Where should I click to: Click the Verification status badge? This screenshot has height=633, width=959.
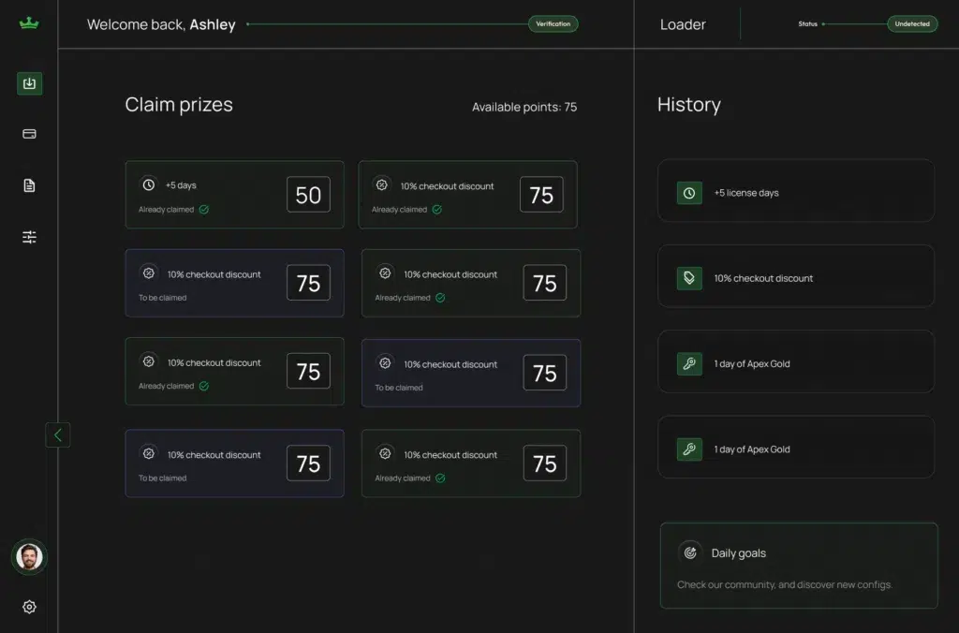coord(553,24)
